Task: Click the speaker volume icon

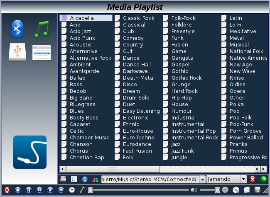Action: pos(194,190)
